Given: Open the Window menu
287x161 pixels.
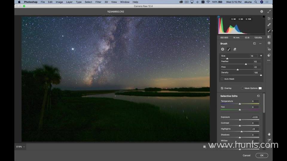Looking at the screenshot, I should click(x=125, y=2).
